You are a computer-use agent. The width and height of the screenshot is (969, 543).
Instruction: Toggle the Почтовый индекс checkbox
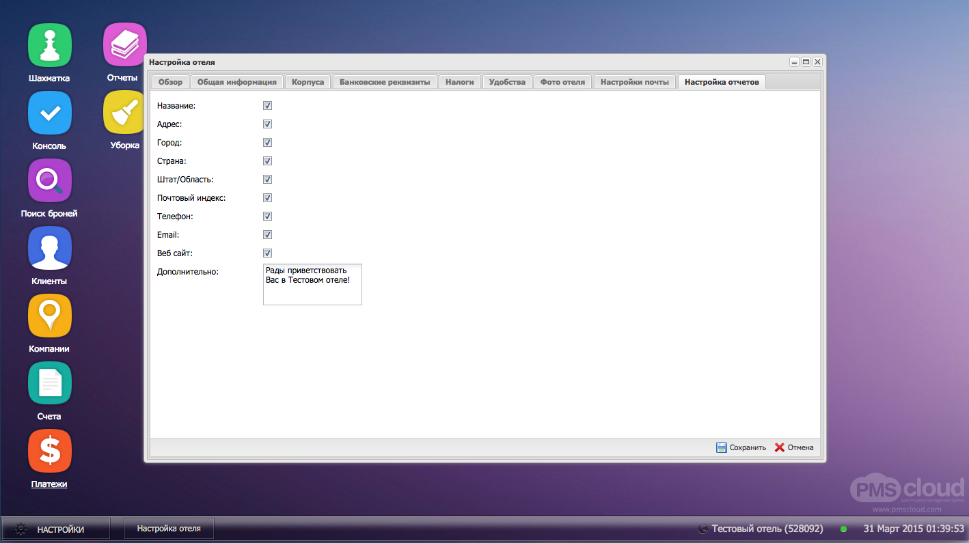pyautogui.click(x=268, y=198)
